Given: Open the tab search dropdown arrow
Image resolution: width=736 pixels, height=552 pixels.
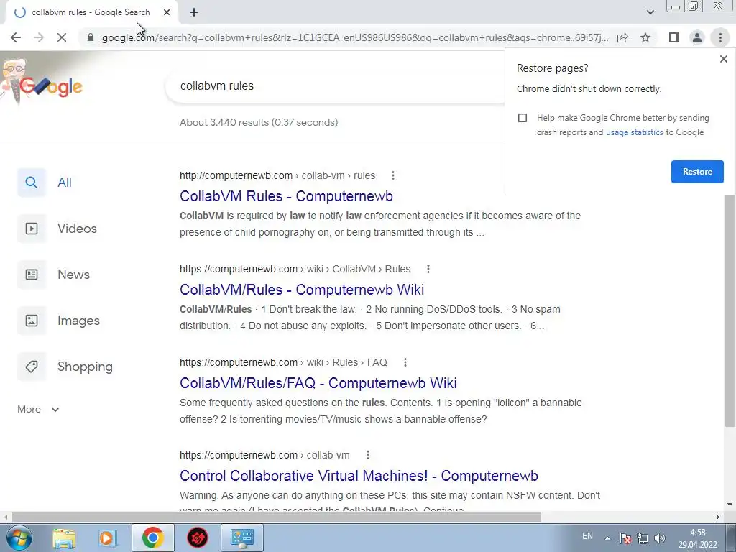Looking at the screenshot, I should pyautogui.click(x=650, y=13).
